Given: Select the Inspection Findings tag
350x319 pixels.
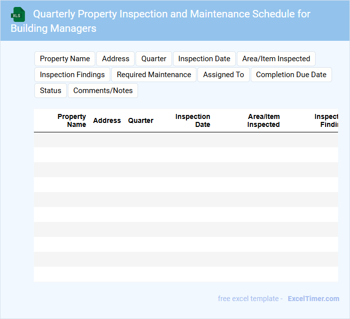Looking at the screenshot, I should [x=72, y=75].
